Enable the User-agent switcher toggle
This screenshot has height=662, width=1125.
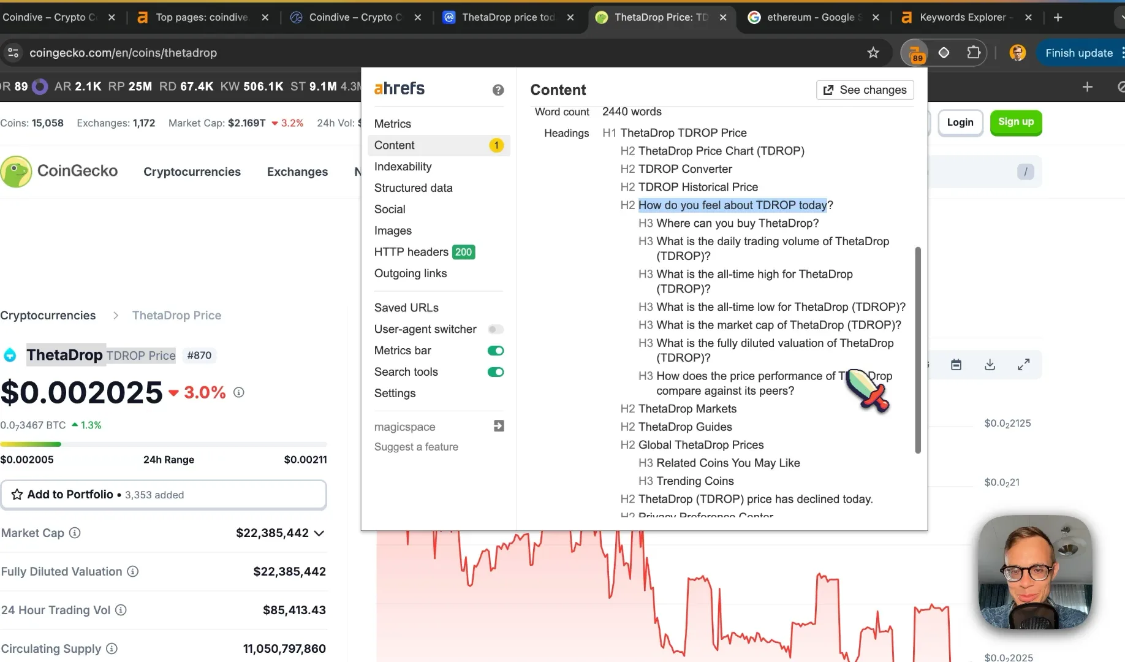point(496,329)
